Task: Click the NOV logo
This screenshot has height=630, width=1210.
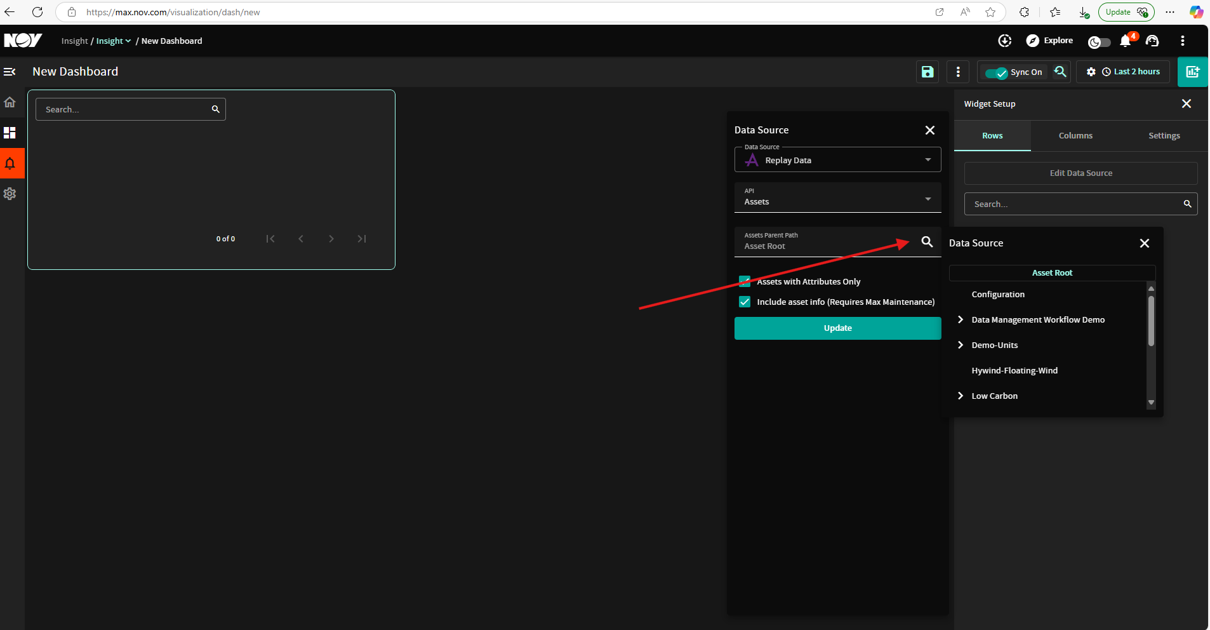Action: [x=23, y=41]
